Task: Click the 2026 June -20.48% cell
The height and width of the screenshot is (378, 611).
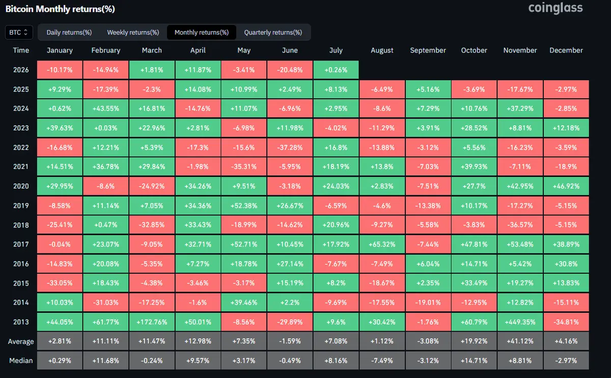Action: (290, 70)
